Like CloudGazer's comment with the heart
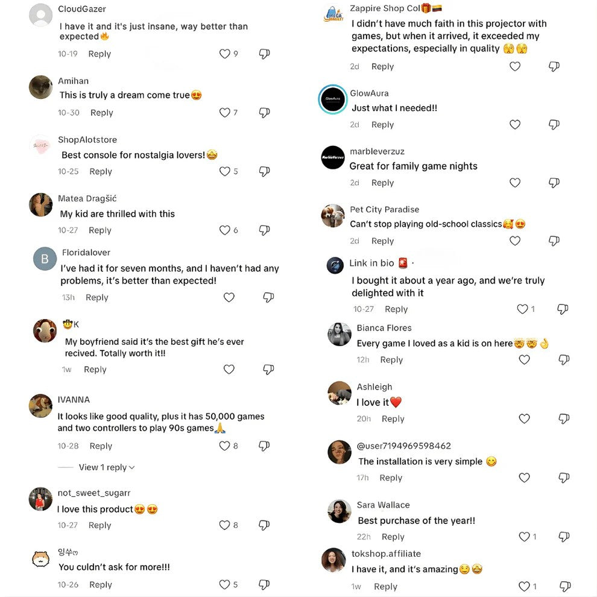 (225, 54)
